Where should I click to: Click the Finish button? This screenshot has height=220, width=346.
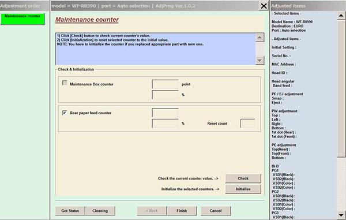click(182, 211)
